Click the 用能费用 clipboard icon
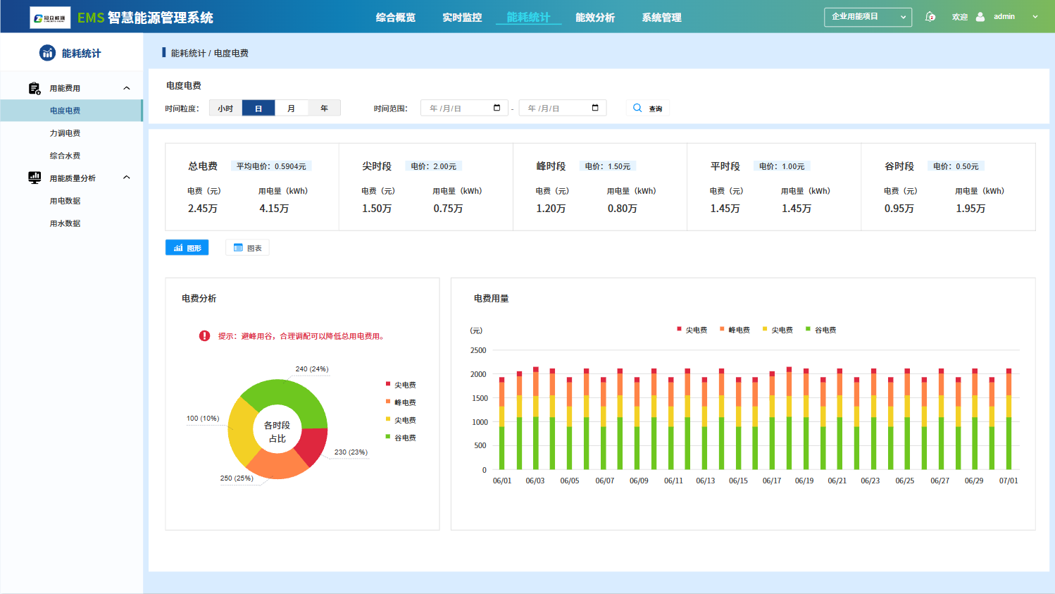 point(34,88)
